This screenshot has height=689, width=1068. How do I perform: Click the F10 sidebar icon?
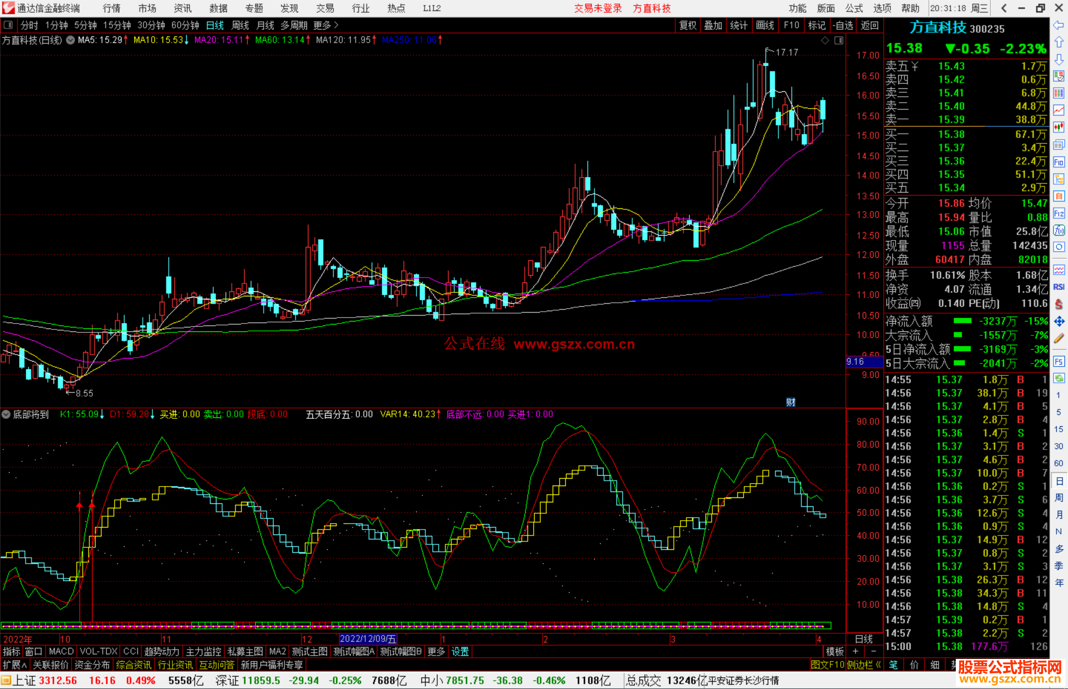tap(1059, 162)
